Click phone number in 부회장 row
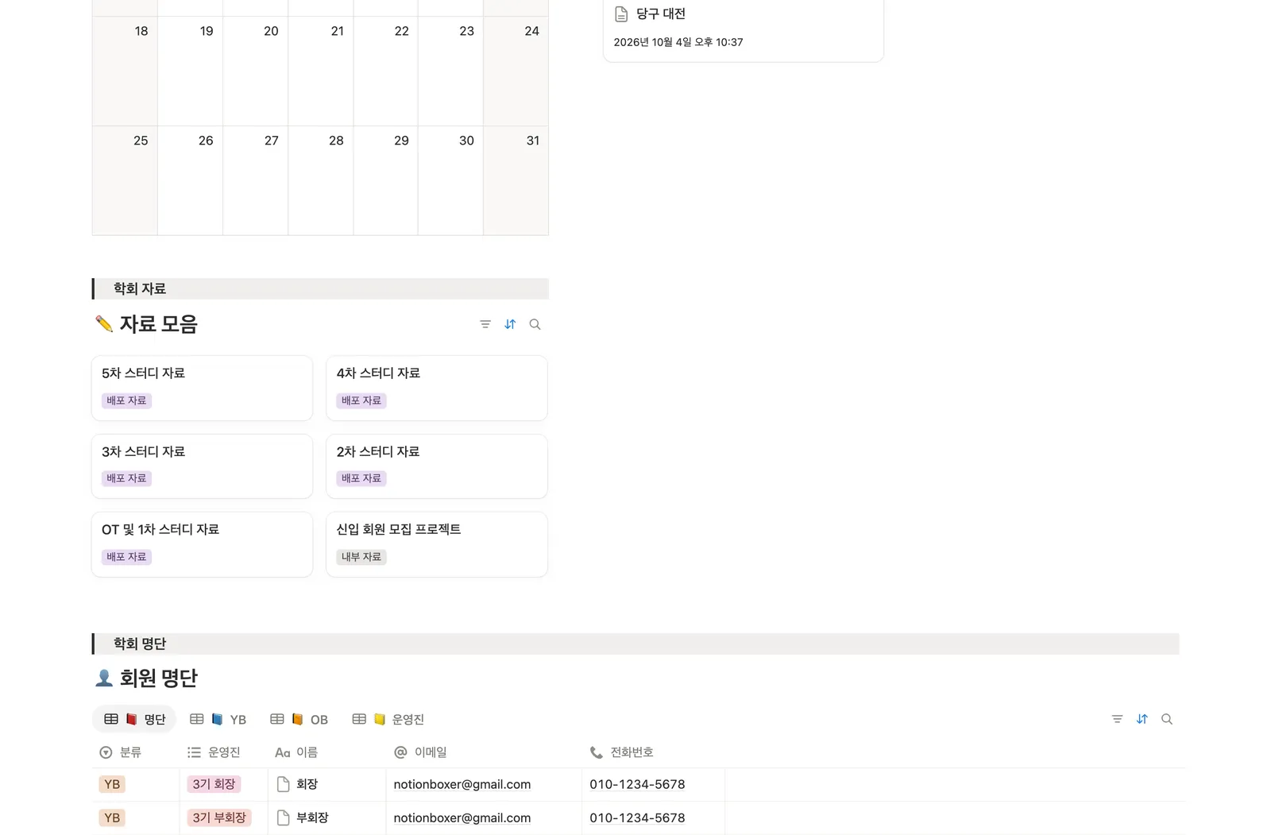 [637, 818]
